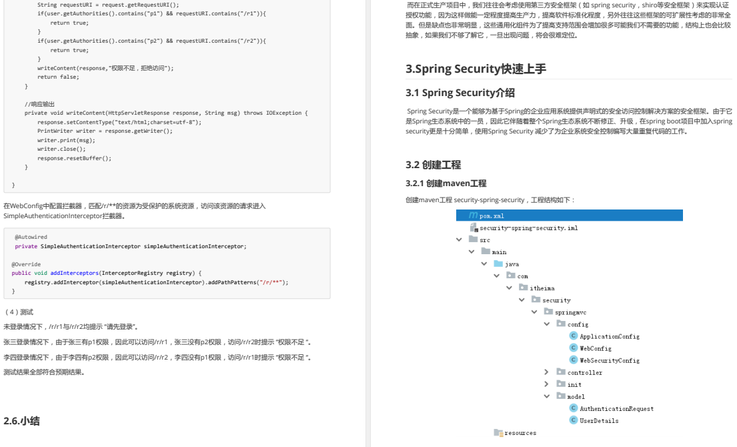Click the '测试结果全部符合预期结果。' sentence
737x447 pixels.
click(44, 372)
